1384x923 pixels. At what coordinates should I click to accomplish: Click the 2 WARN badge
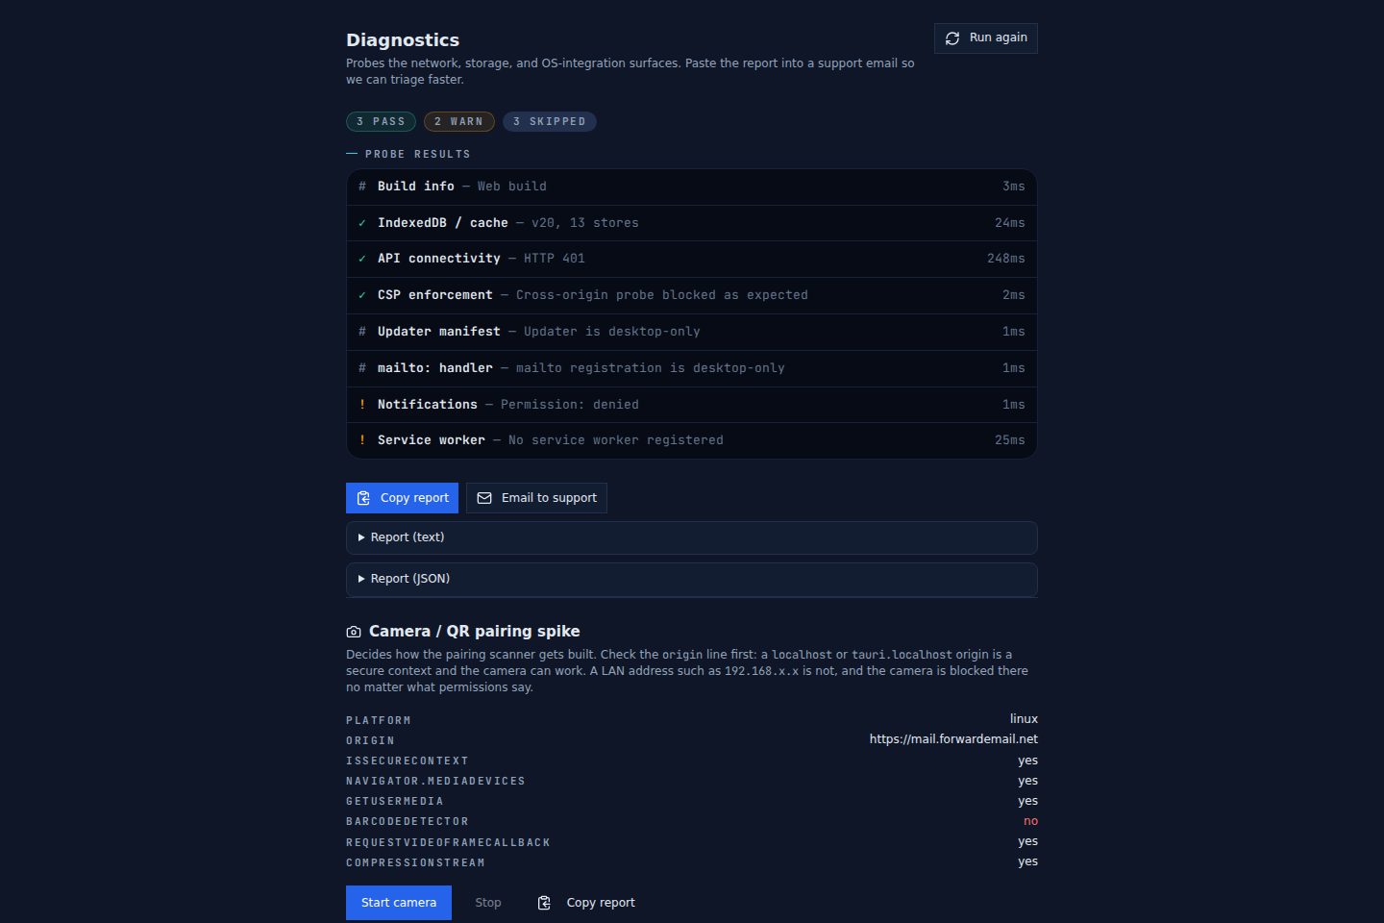click(459, 121)
